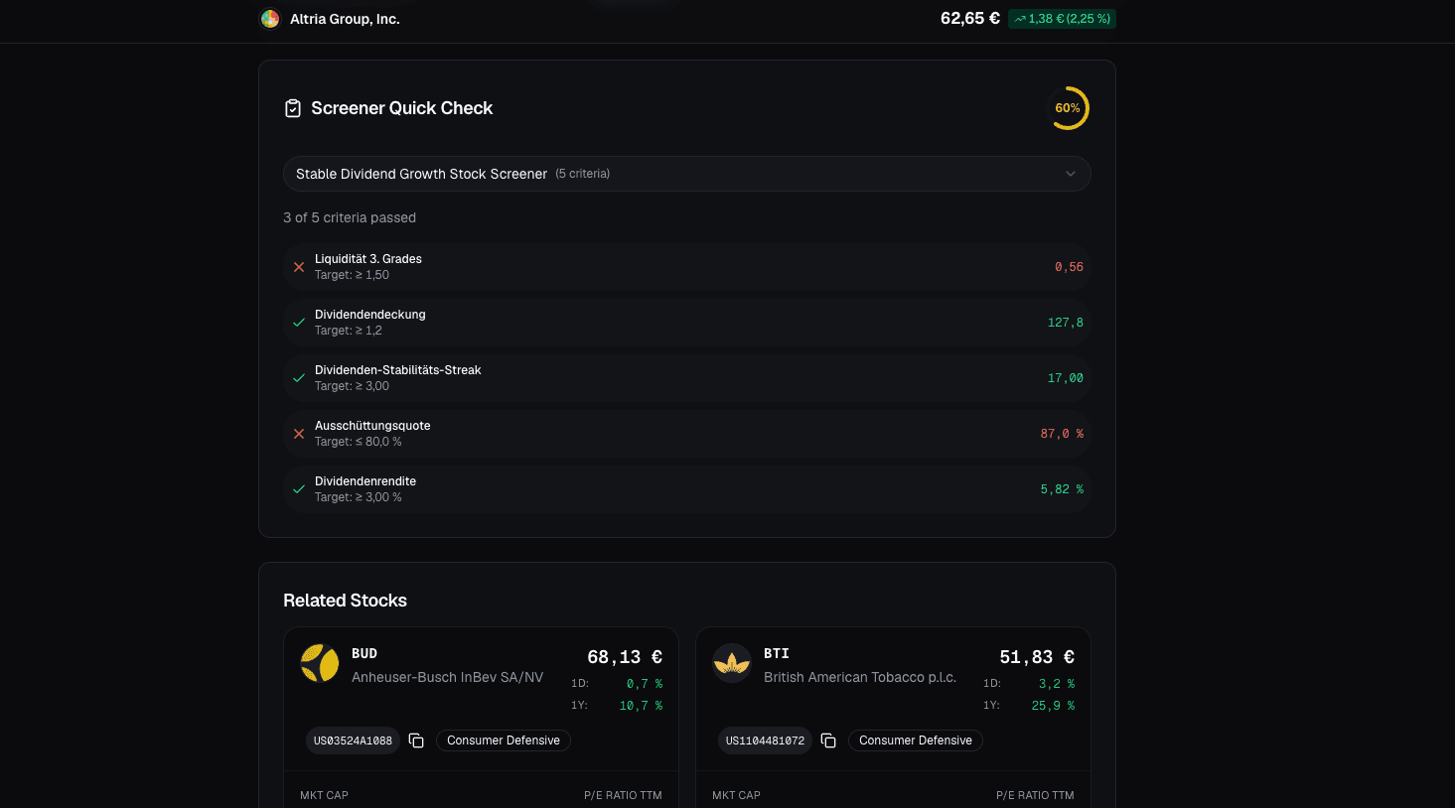Viewport: 1455px width, 808px height.
Task: Open the Stable Dividend Growth Stock Screener dropdown
Action: 687,174
